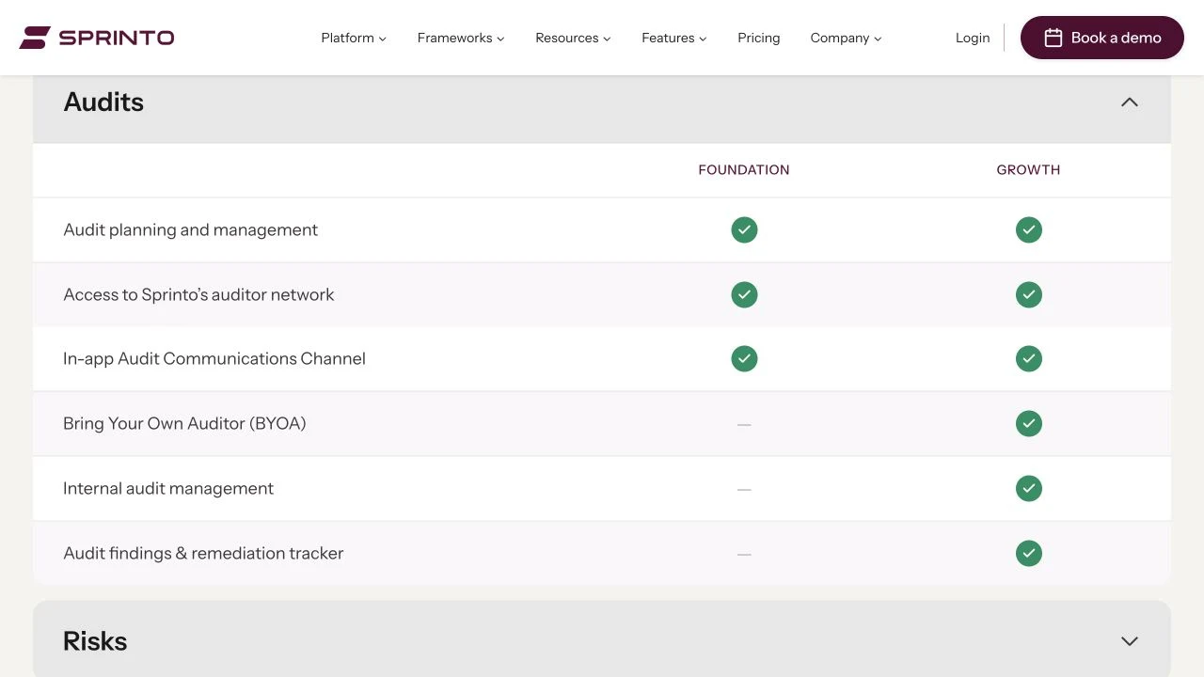Click the calendar icon in Book a demo
Image resolution: width=1204 pixels, height=677 pixels.
point(1053,38)
